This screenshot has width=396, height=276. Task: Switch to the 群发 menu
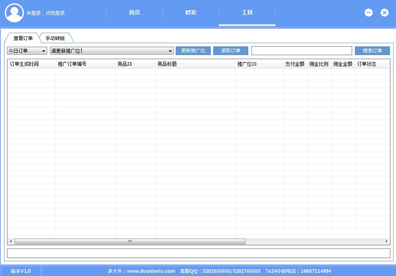click(191, 13)
